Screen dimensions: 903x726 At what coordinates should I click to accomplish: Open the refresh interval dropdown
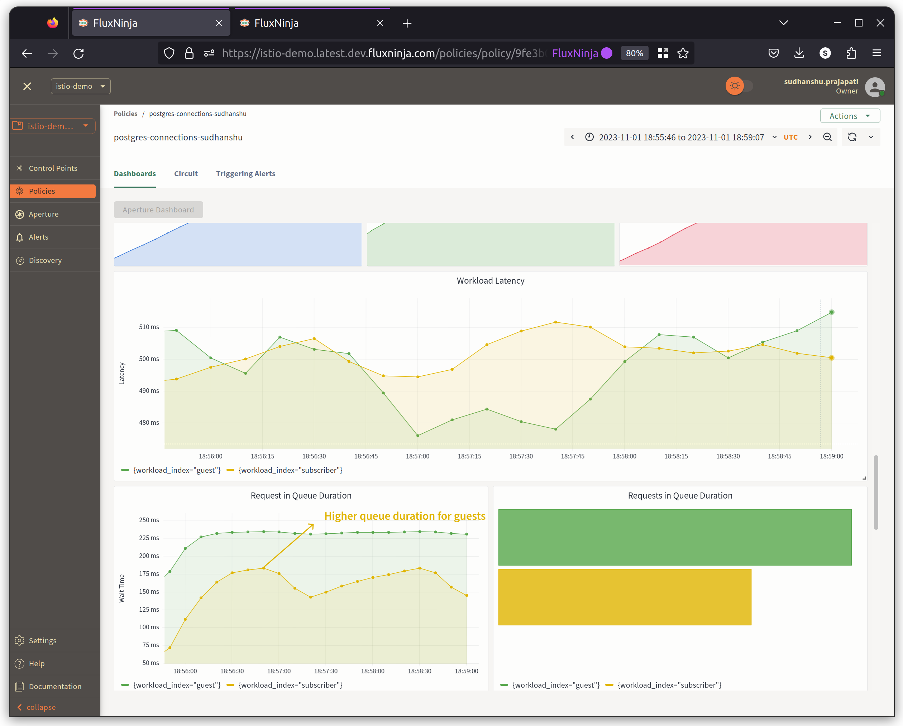pyautogui.click(x=871, y=137)
